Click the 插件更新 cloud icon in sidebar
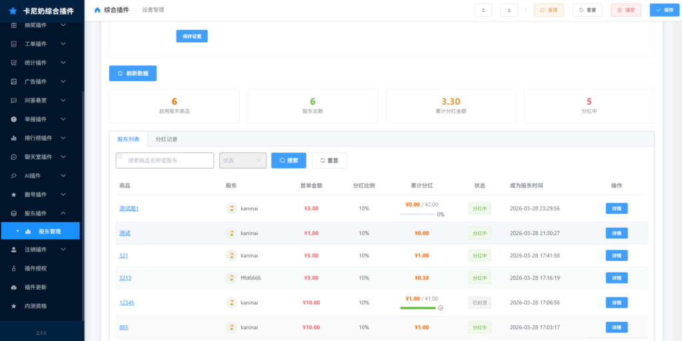This screenshot has height=341, width=682. click(x=14, y=287)
